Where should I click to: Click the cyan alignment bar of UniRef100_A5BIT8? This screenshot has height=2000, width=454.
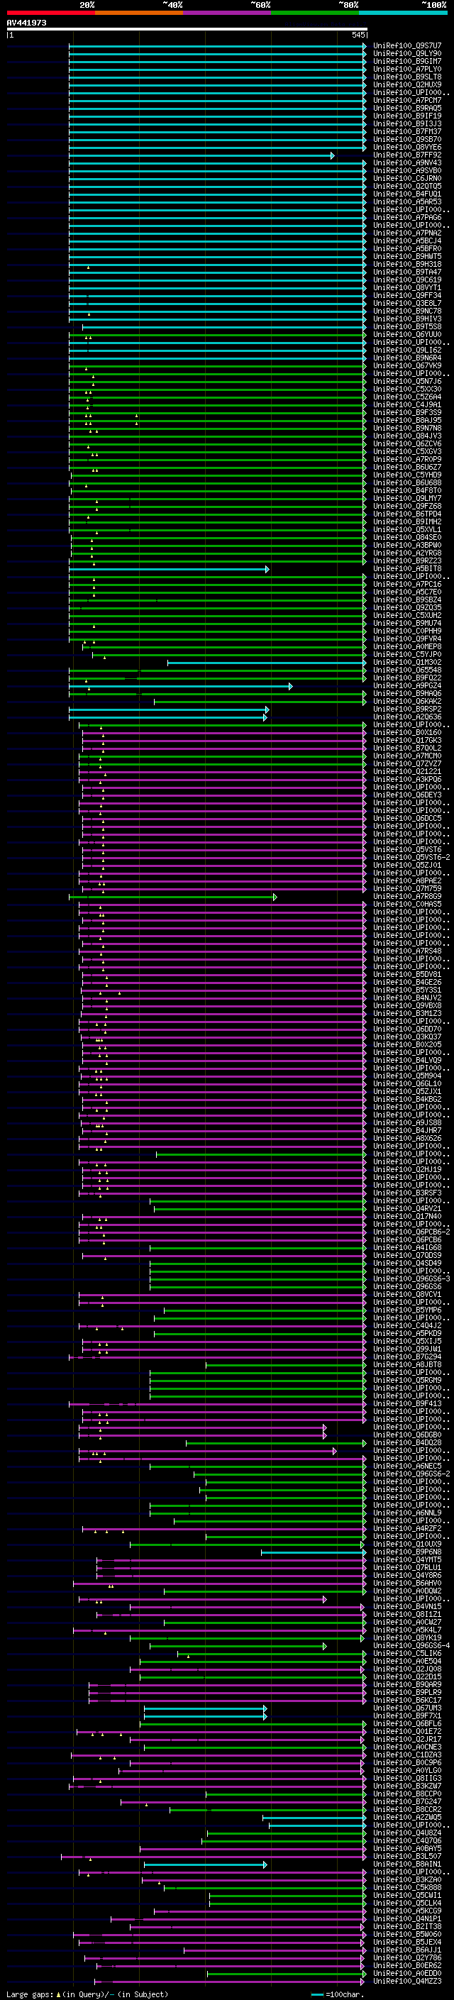click(169, 569)
